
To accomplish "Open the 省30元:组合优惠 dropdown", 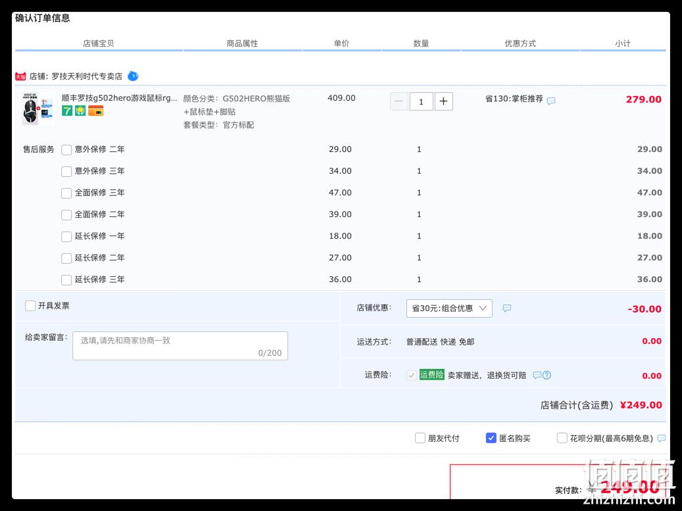I will pos(449,308).
